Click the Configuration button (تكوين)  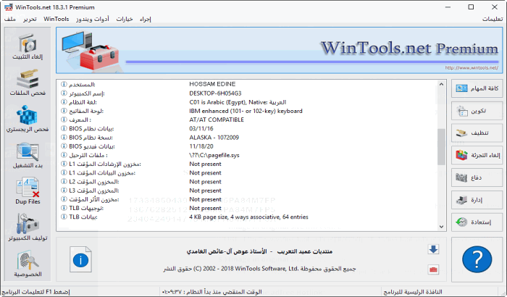coord(477,111)
